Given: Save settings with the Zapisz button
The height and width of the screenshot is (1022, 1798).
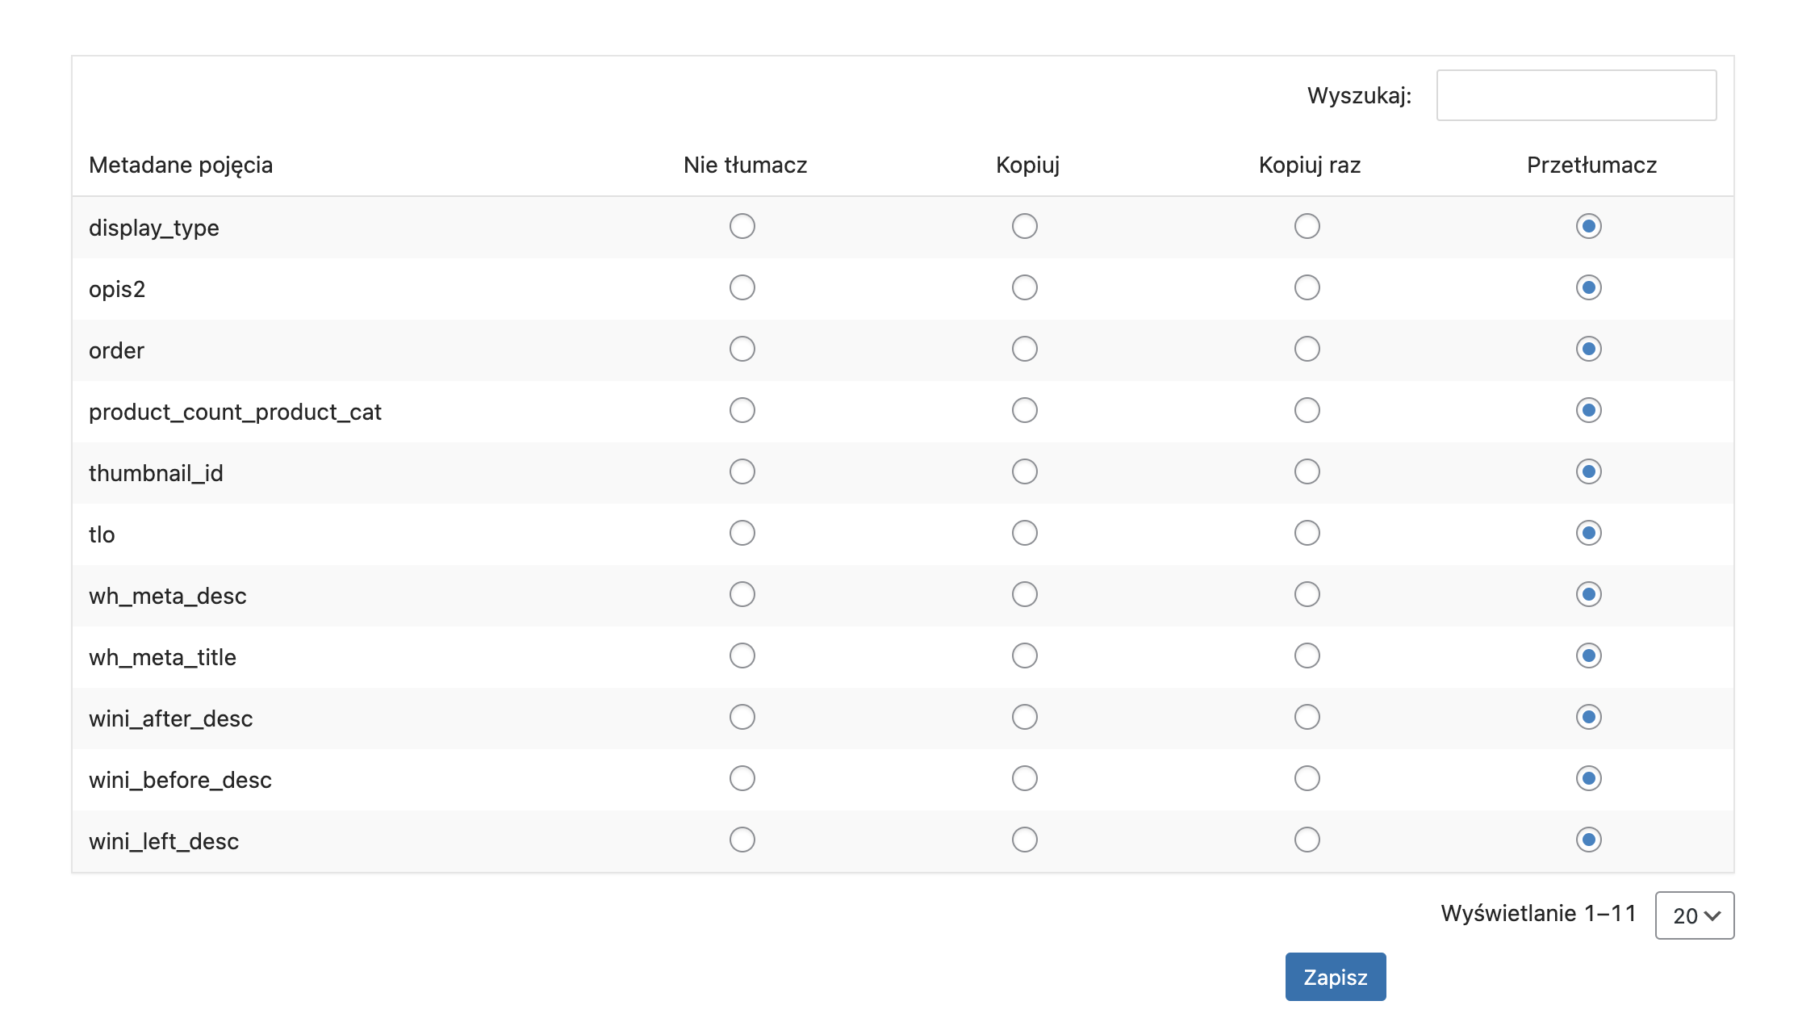Looking at the screenshot, I should pyautogui.click(x=1336, y=977).
